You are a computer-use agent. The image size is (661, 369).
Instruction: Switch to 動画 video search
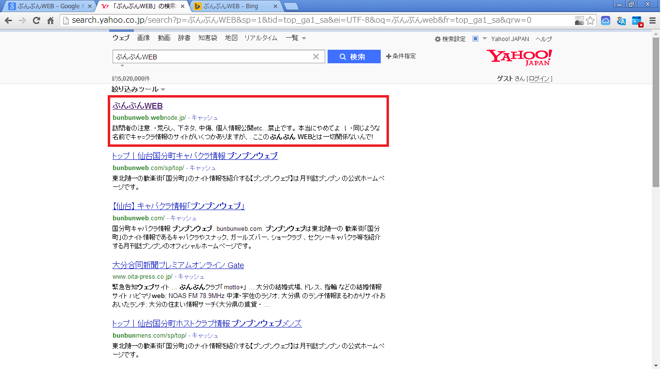[164, 38]
